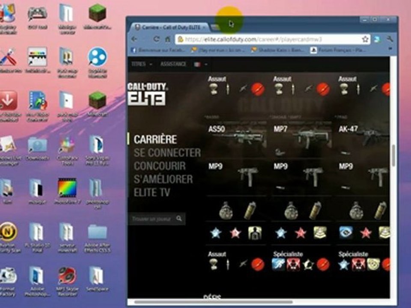Image resolution: width=411 pixels, height=308 pixels.
Task: Open the Downloads folder on the desktop
Action: 38,148
